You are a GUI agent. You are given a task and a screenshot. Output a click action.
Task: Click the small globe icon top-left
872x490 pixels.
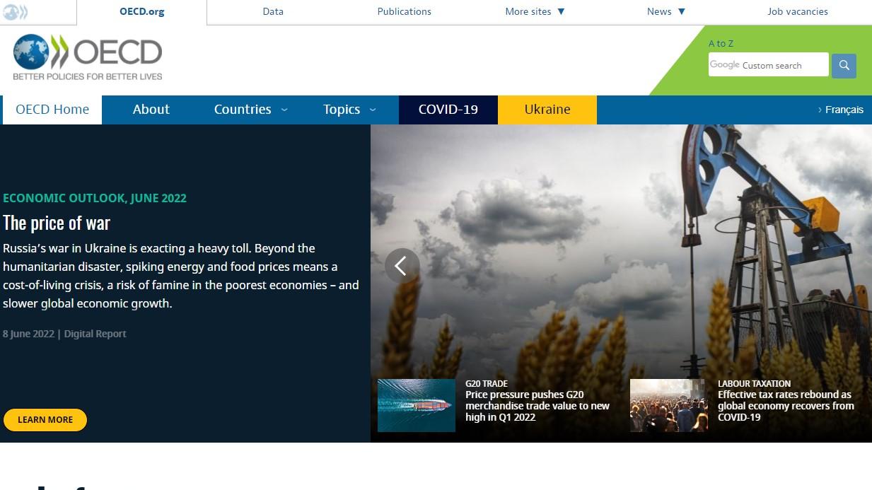coord(15,11)
